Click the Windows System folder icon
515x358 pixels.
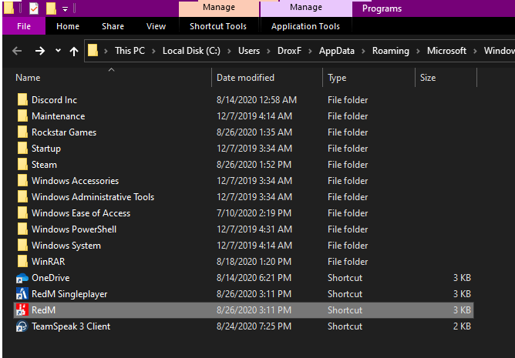coord(22,245)
